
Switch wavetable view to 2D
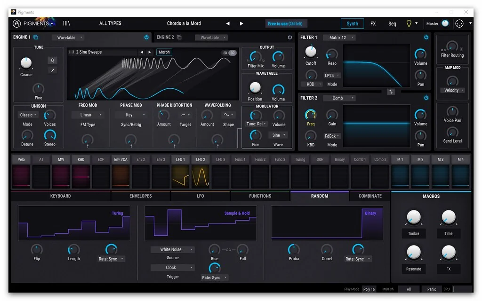(x=225, y=53)
